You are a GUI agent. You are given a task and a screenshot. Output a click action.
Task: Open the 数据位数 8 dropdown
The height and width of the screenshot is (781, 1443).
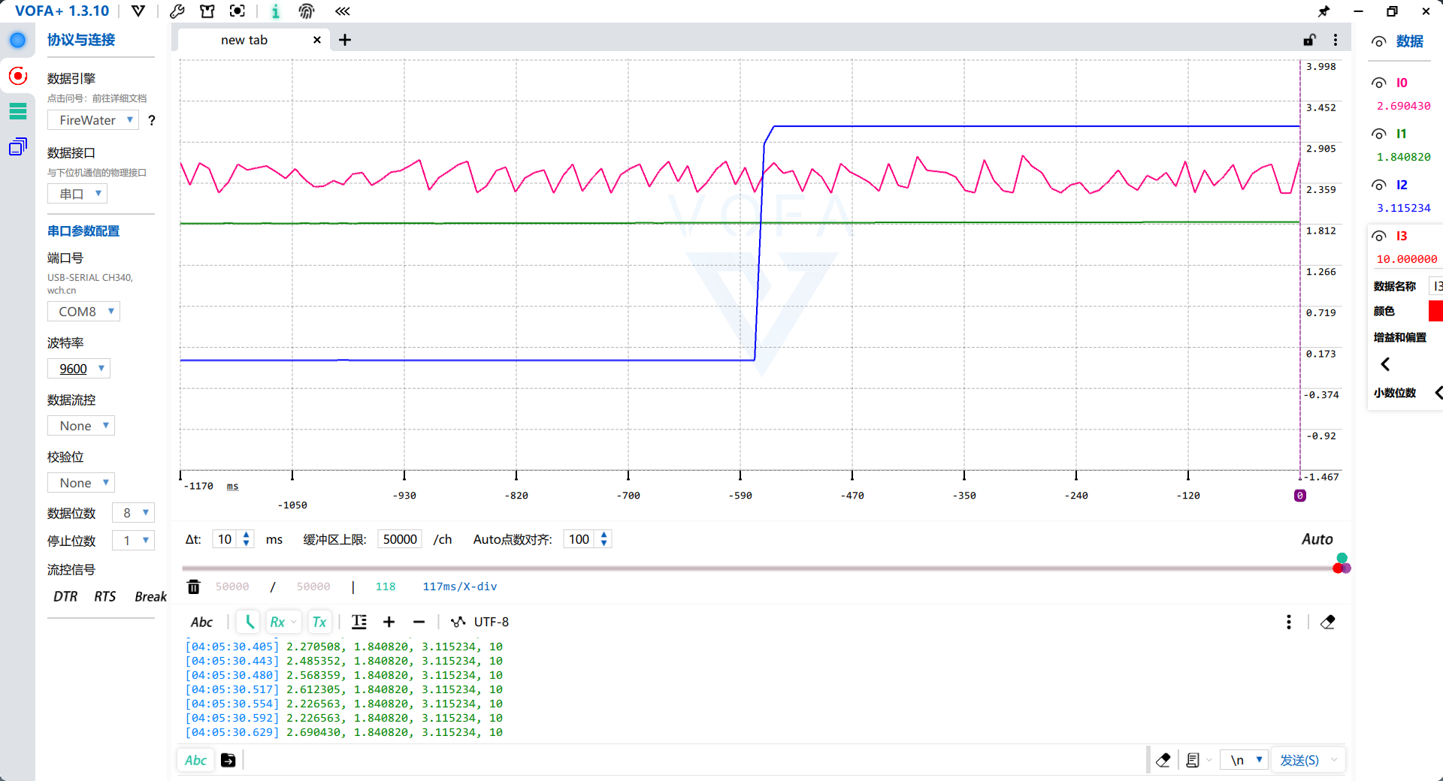[x=133, y=512]
